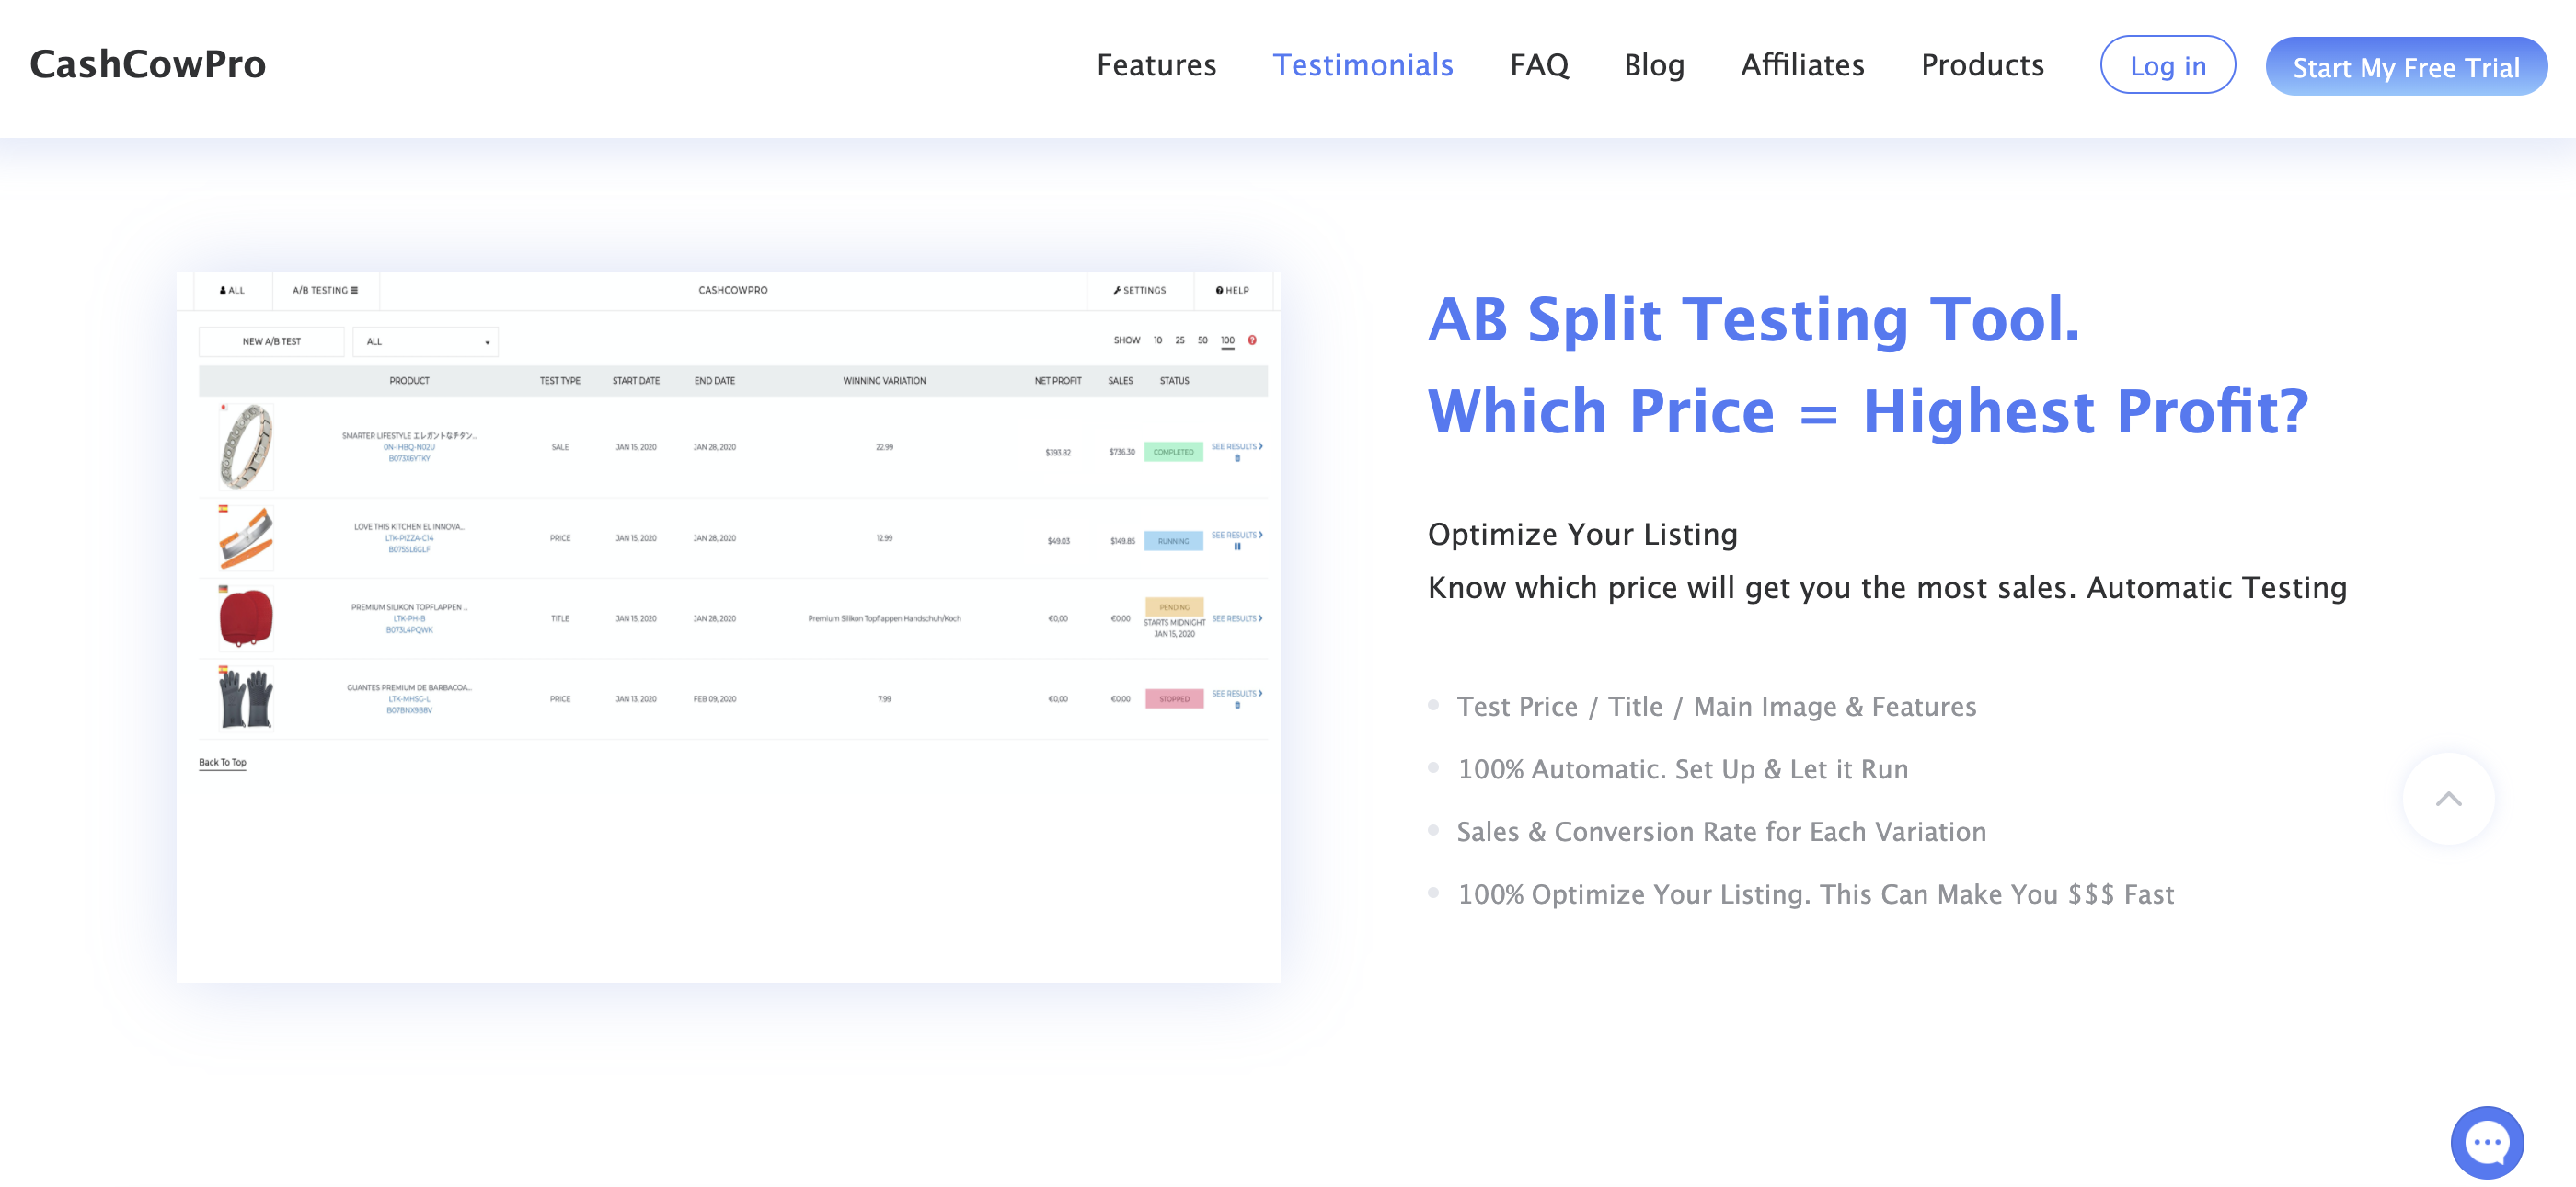The width and height of the screenshot is (2576, 1187).
Task: Click the trash icon in the Stopped row
Action: [1237, 705]
